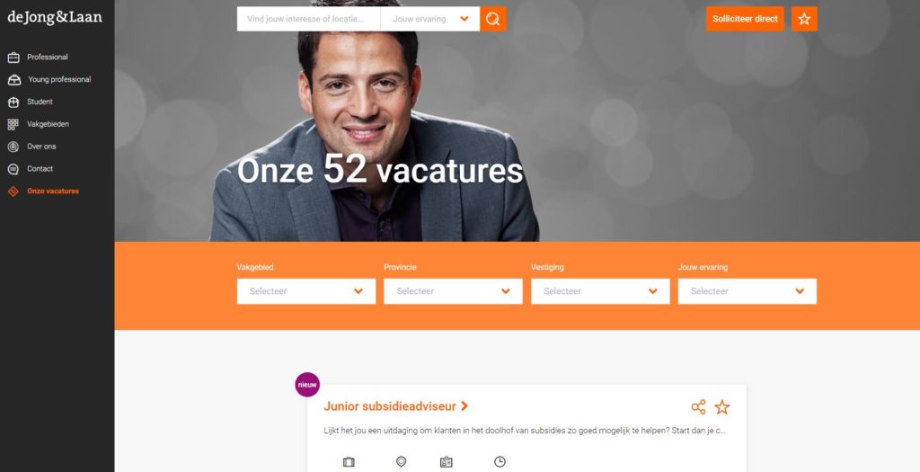920x472 pixels.
Task: Click the orange search magnifier button
Action: (493, 19)
